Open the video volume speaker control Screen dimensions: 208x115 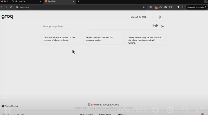click(x=155, y=110)
